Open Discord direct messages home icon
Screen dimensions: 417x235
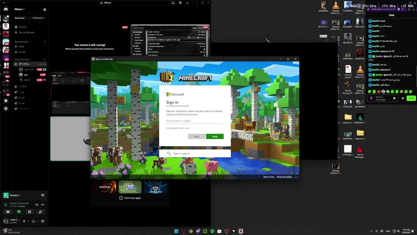click(6, 9)
